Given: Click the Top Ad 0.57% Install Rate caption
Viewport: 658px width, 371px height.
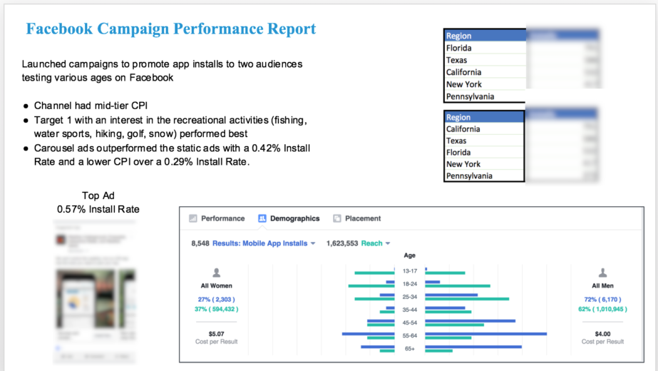Looking at the screenshot, I should (98, 203).
